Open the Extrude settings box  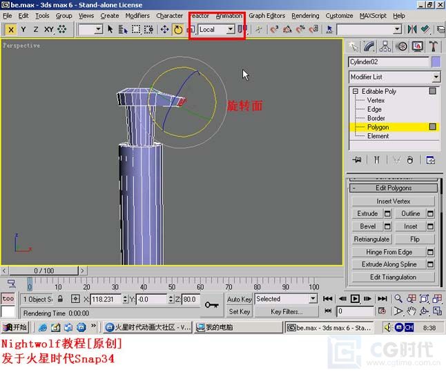pos(387,213)
